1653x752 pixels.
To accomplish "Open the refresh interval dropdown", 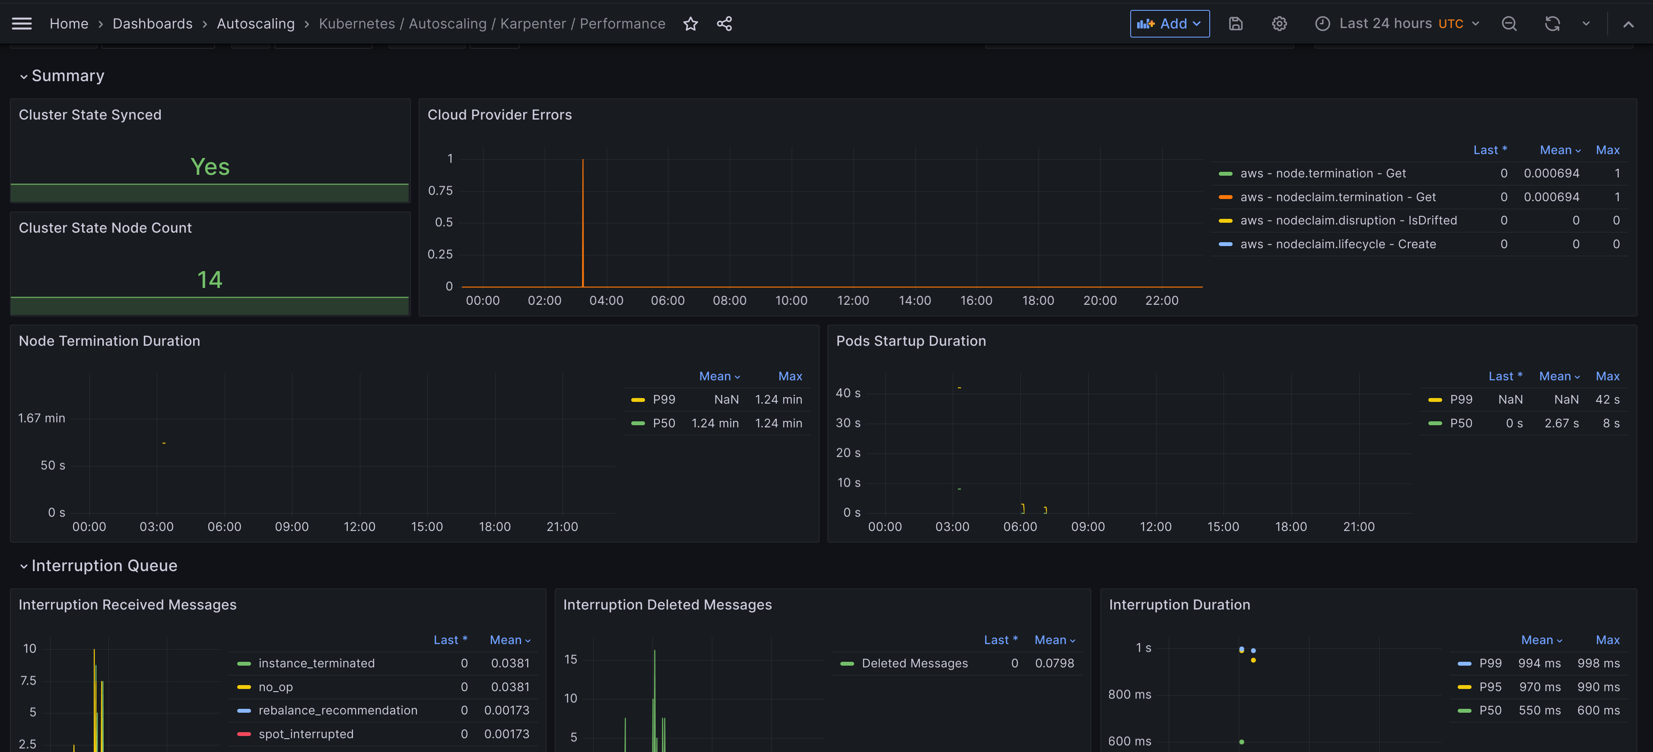I will (x=1586, y=24).
